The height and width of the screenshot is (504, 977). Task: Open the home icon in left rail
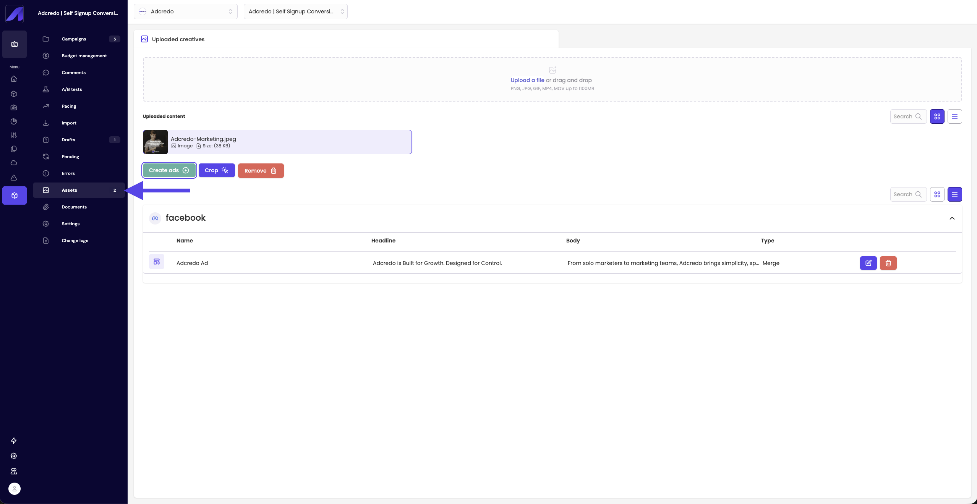14,79
